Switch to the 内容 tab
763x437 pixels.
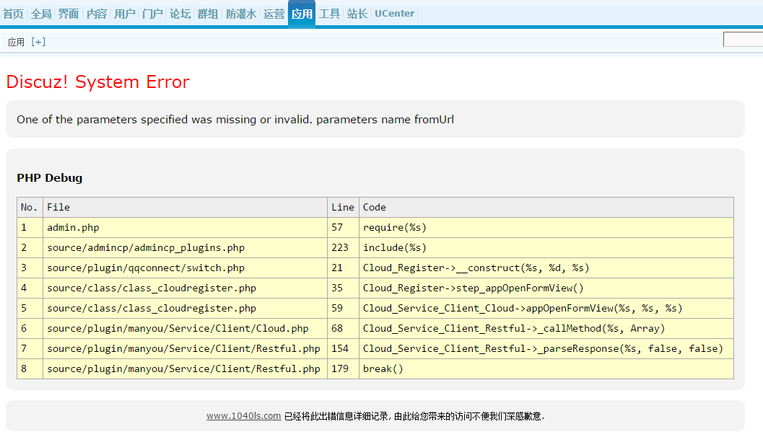(96, 14)
